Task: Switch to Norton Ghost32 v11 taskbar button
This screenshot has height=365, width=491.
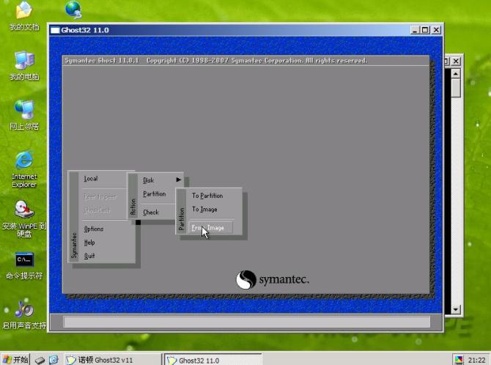Action: click(x=112, y=360)
